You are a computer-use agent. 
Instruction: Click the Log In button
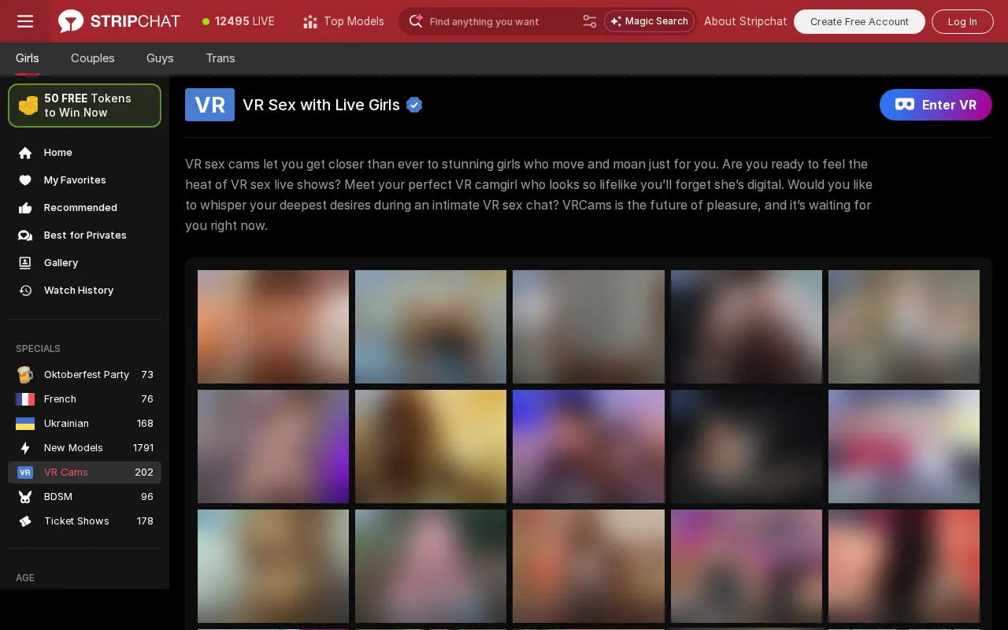(962, 21)
